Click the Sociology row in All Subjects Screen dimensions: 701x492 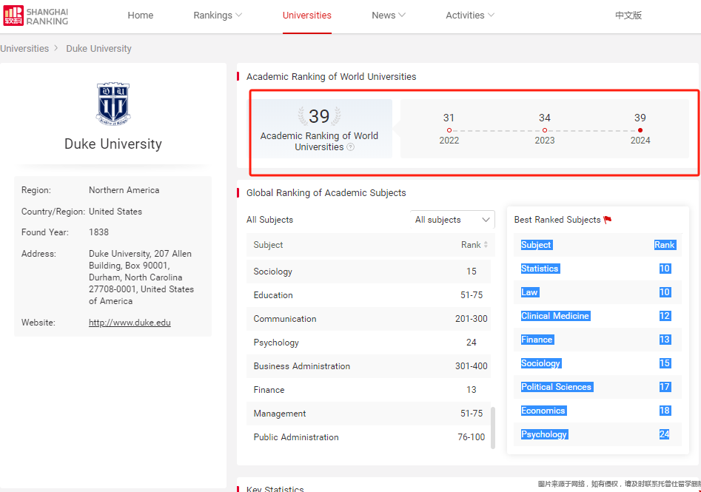pos(369,272)
